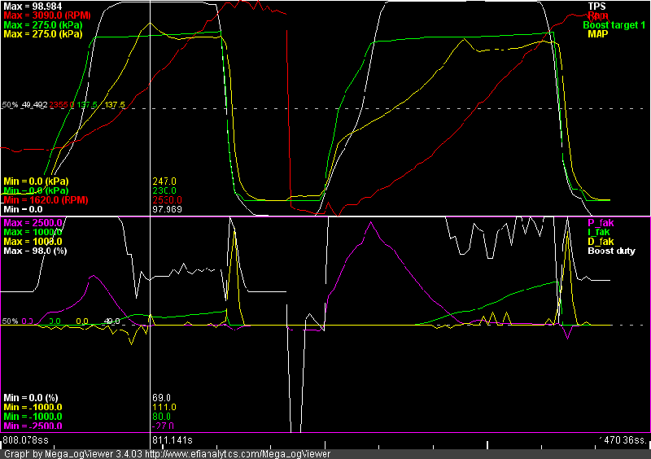Click the yellow D_fak legend label
The image size is (651, 459).
[601, 242]
